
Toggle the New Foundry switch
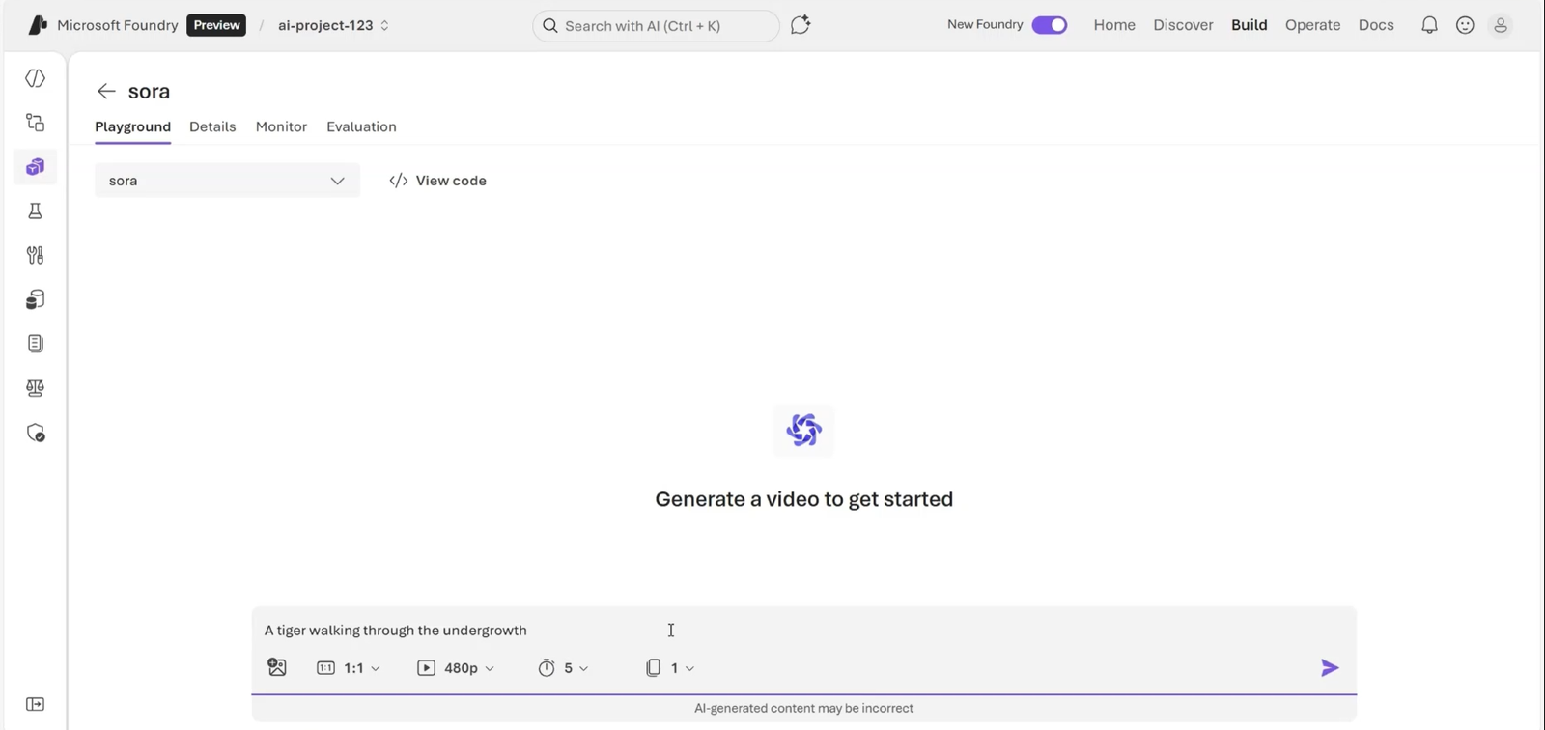pyautogui.click(x=1049, y=25)
